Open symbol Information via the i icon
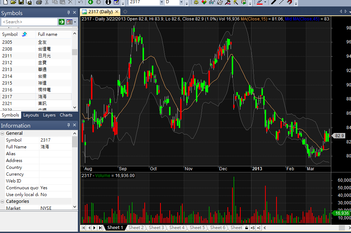The width and height of the screenshot is (351, 233). pos(108,2)
